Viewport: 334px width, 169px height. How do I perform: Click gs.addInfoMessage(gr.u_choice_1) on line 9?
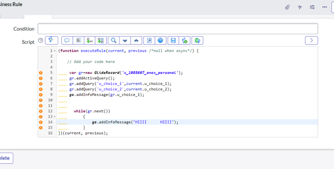click(x=107, y=95)
